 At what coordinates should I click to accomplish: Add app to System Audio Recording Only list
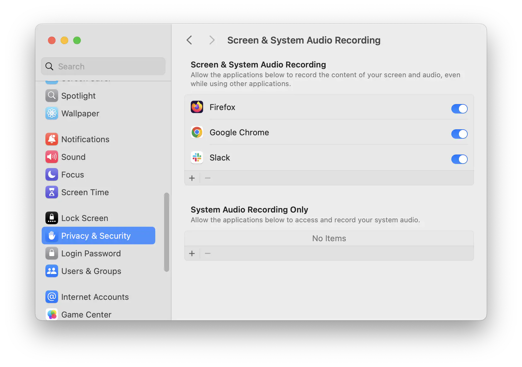(x=192, y=253)
